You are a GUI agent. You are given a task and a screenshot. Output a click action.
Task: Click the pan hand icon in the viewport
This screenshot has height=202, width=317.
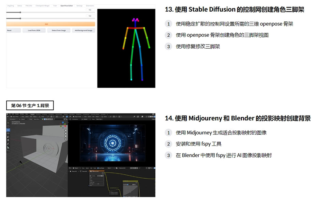[66, 133]
